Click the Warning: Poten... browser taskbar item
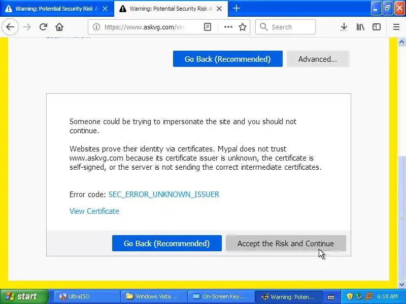Screen dimensions: 406x304 (288, 296)
